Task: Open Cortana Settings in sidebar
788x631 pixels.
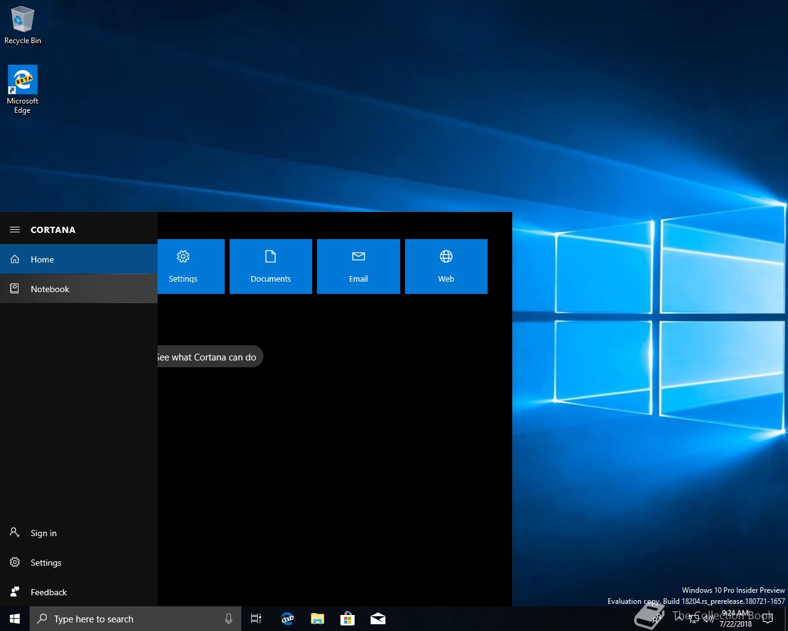Action: coord(79,563)
